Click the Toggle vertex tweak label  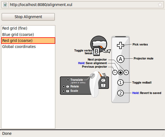(83, 52)
